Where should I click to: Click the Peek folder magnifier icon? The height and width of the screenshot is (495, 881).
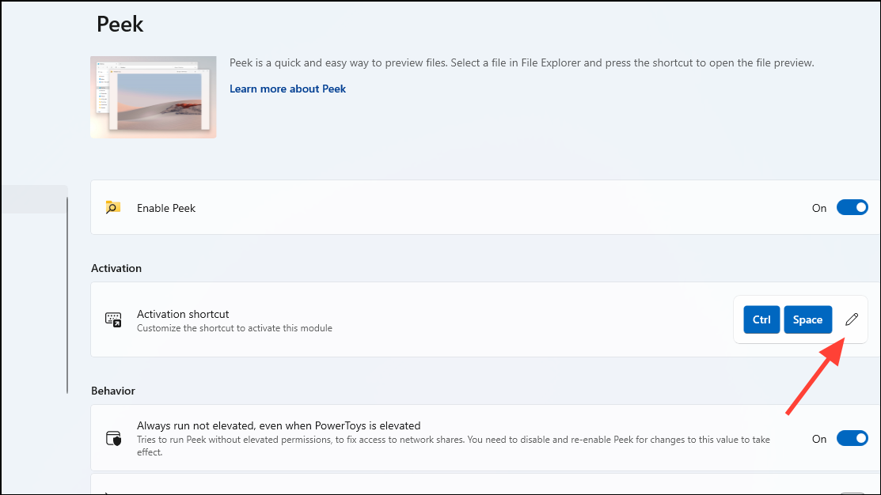(x=113, y=207)
